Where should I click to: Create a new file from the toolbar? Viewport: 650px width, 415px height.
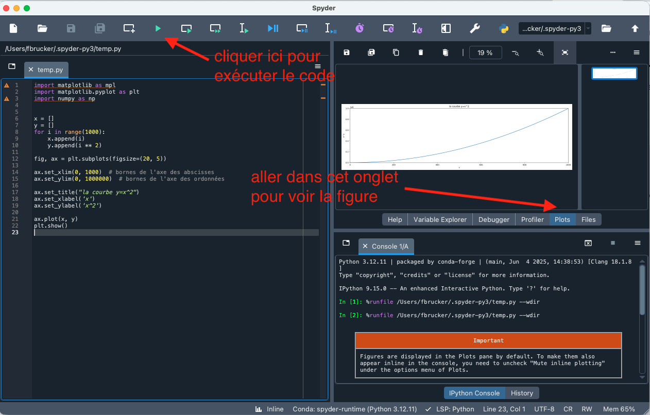pos(13,28)
